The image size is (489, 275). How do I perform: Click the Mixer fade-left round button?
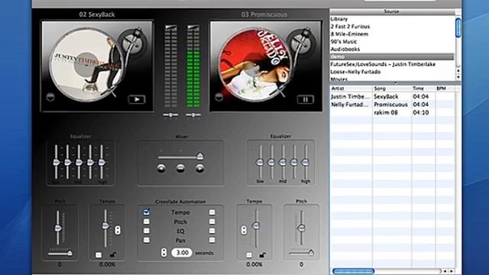[x=161, y=168]
